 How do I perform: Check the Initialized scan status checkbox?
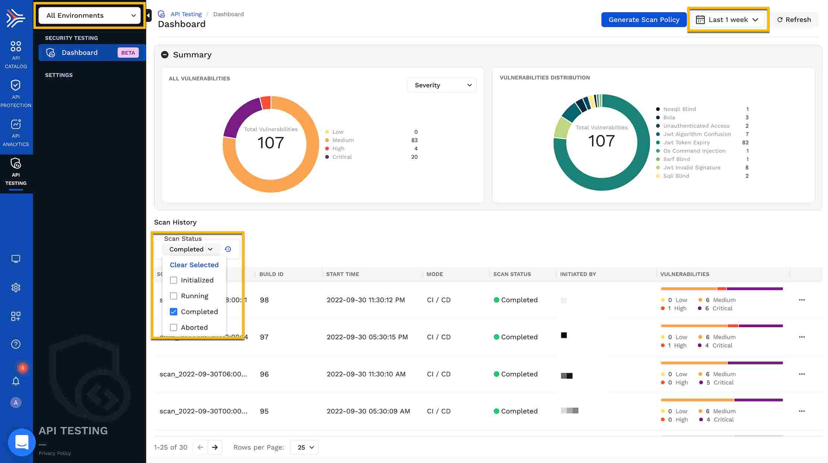click(x=173, y=280)
